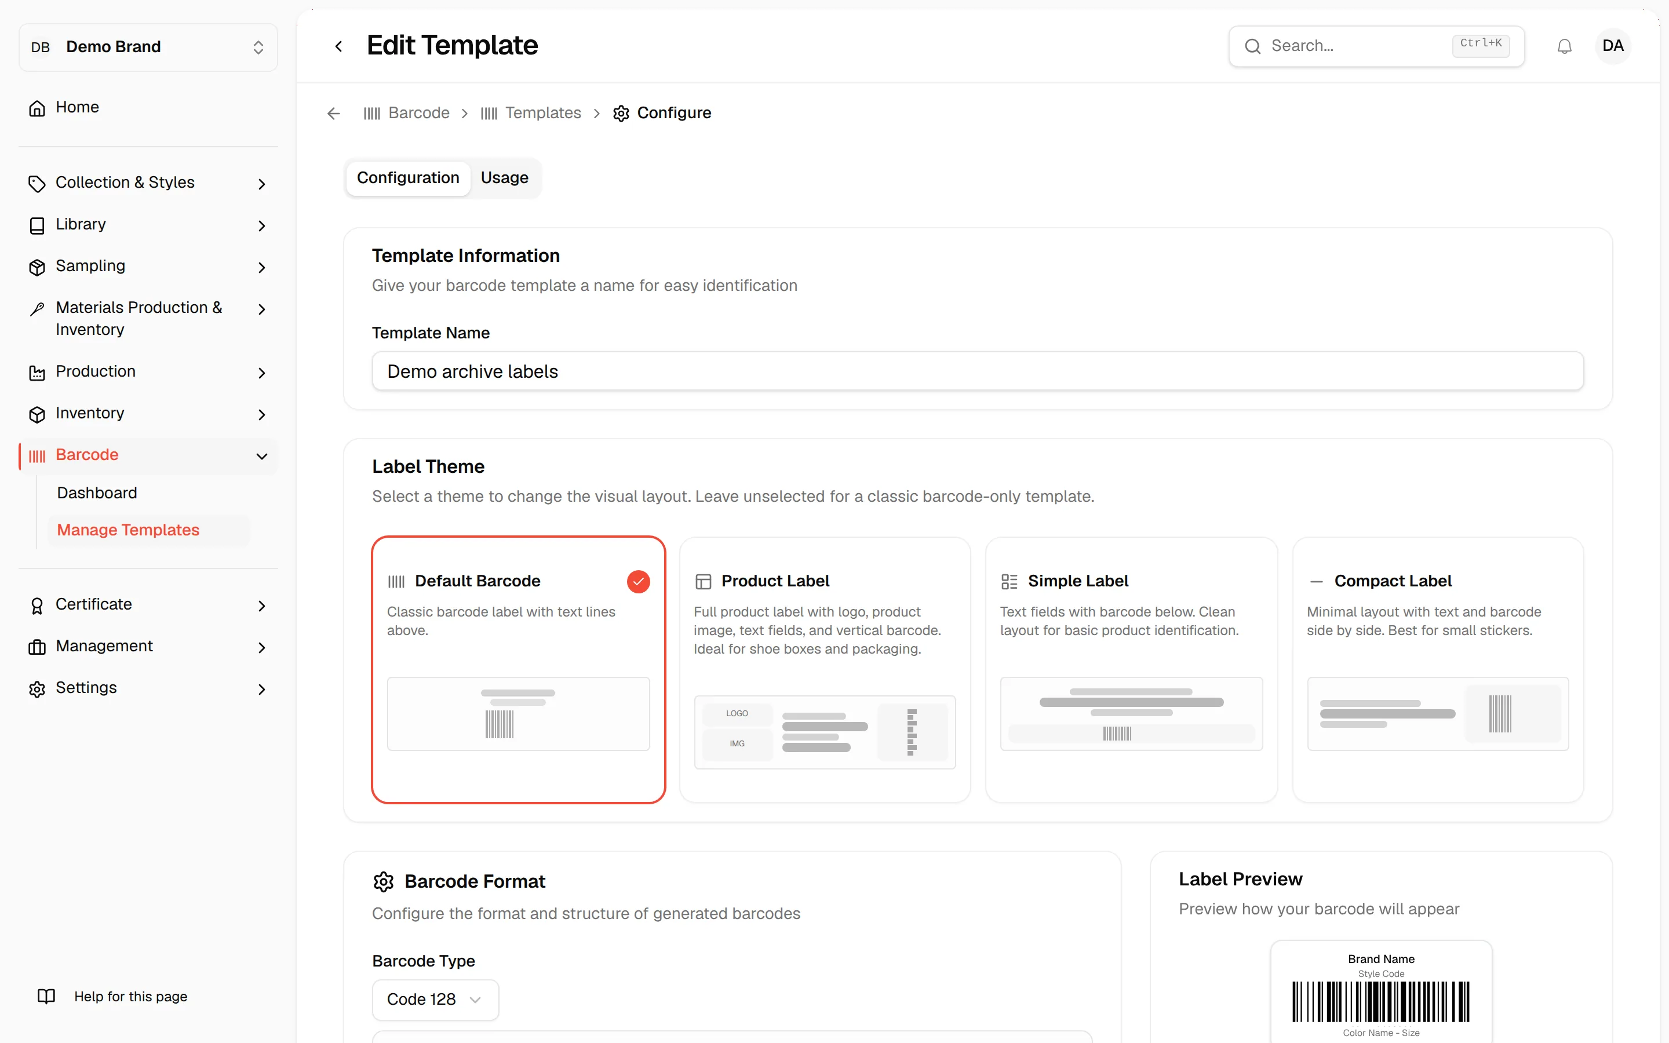Expand the Library chevron
Screen dimensions: 1669x1043
pyautogui.click(x=261, y=225)
